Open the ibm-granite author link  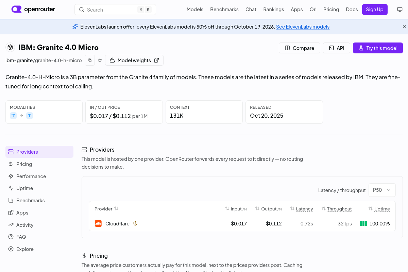point(19,61)
